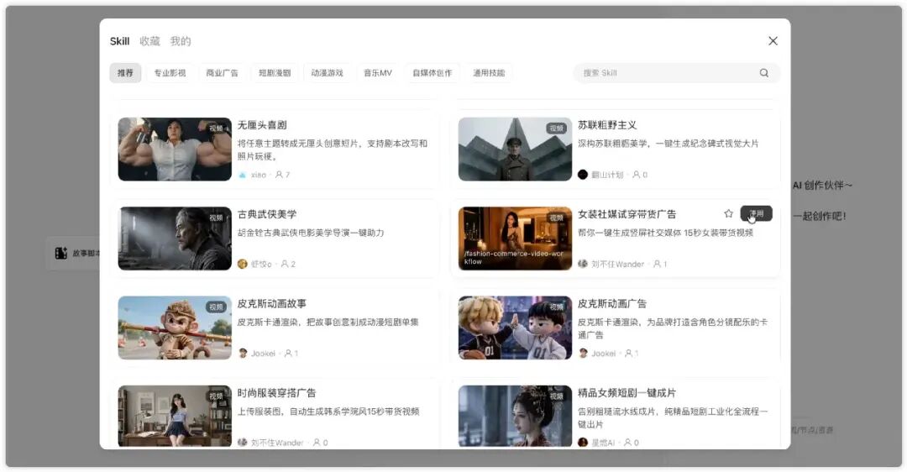The image size is (907, 472).
Task: Click the user count icon on 精品女频短剧一键成片
Action: tap(627, 443)
